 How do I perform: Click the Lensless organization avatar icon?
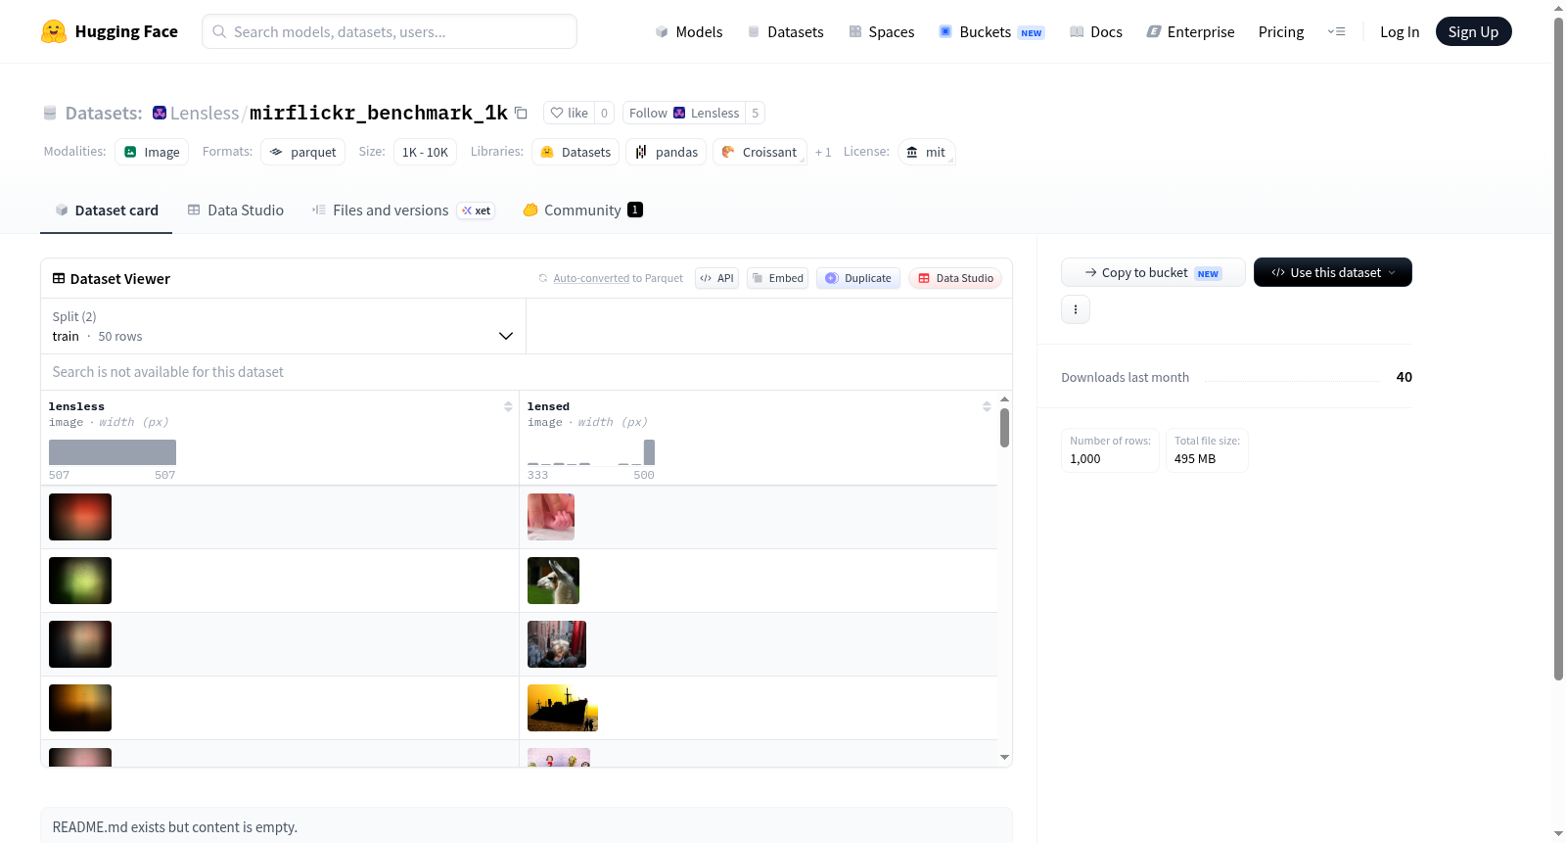[x=160, y=113]
